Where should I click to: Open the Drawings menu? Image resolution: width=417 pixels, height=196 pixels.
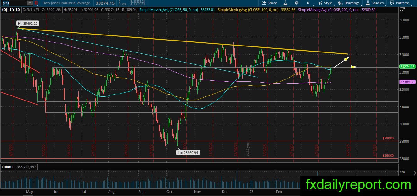point(349,3)
